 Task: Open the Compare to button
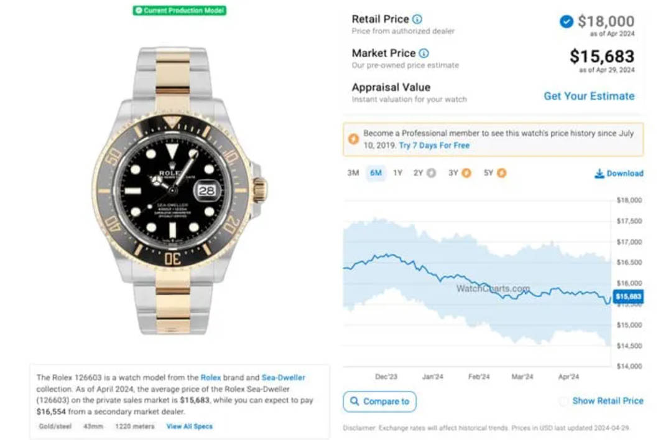click(x=379, y=401)
